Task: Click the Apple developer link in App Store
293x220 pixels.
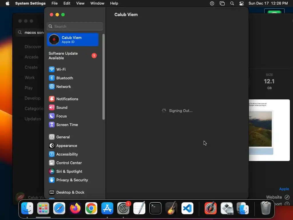Action: (x=284, y=189)
